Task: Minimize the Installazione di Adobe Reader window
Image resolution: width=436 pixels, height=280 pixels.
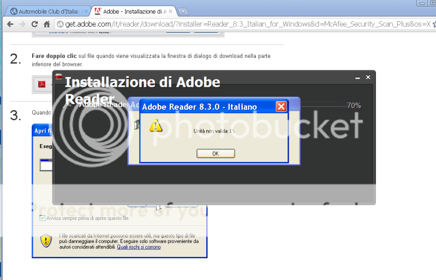Action: [357, 78]
